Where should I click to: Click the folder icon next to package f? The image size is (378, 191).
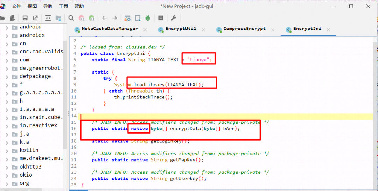15,85
